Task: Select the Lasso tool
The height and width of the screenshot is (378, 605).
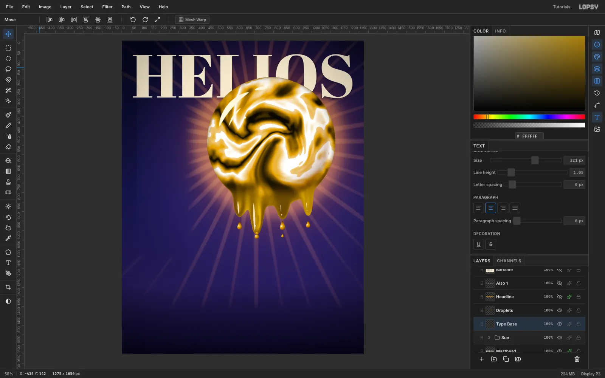Action: click(8, 69)
